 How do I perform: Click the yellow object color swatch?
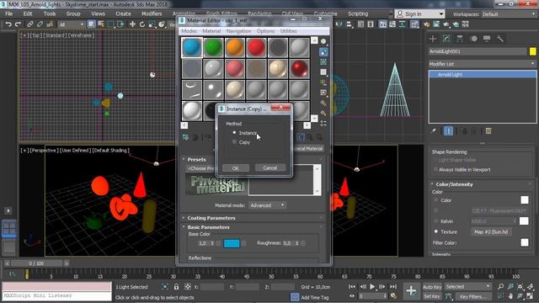pyautogui.click(x=532, y=51)
